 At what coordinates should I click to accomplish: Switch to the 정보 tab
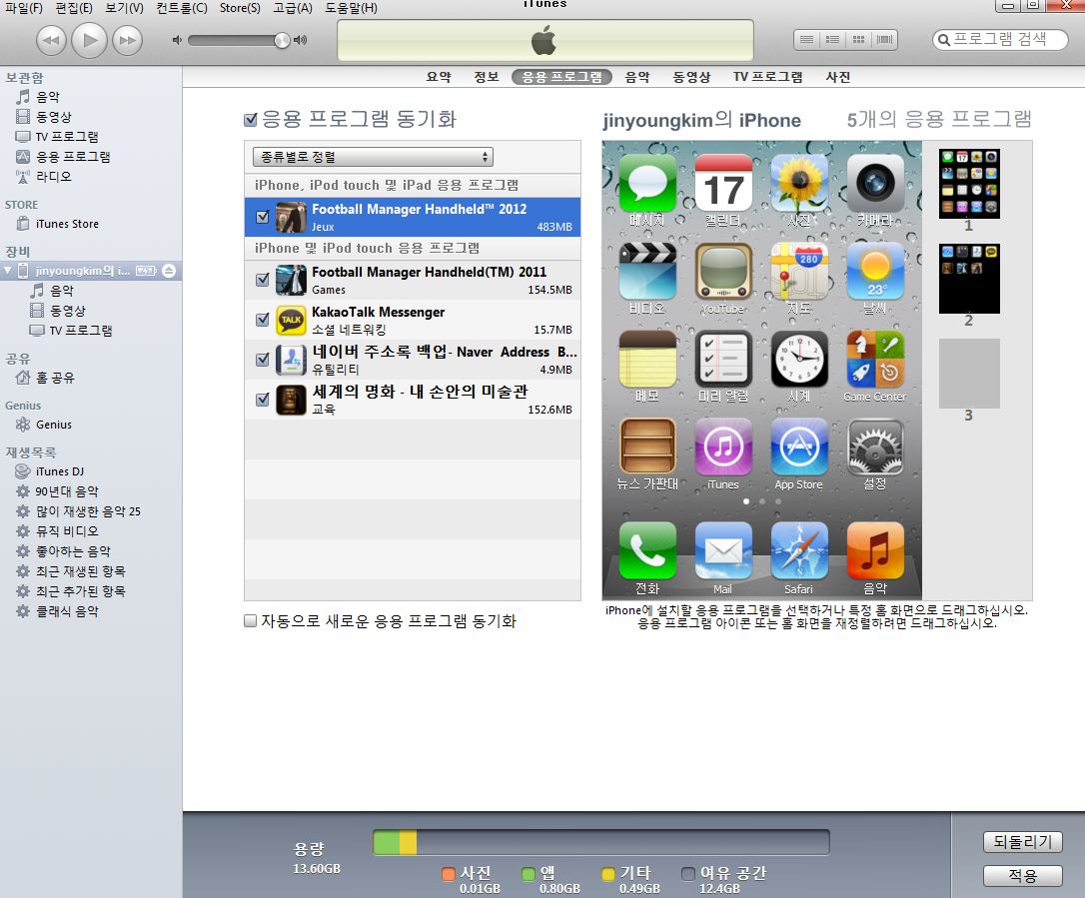coord(487,77)
